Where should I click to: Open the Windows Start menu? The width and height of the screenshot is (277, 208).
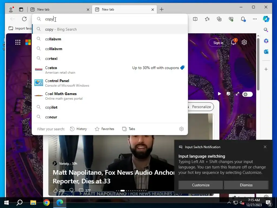[6, 203]
